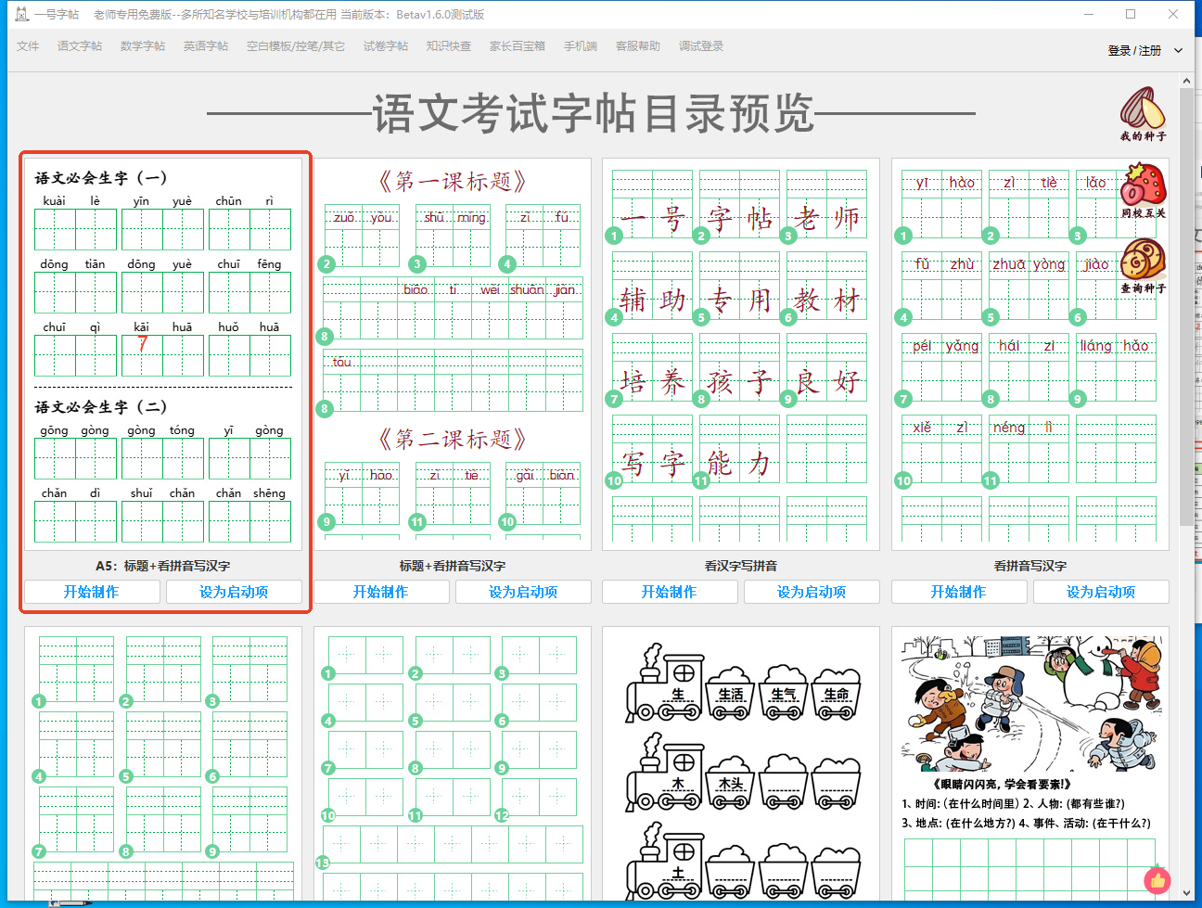Click 开始制作 under the 第一课标题 template
The image size is (1202, 908).
click(381, 592)
